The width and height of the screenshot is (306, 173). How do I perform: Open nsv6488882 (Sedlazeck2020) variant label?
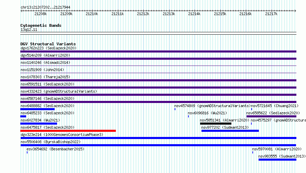pos(47,106)
